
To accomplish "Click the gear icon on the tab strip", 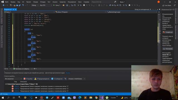I will click(x=159, y=9).
